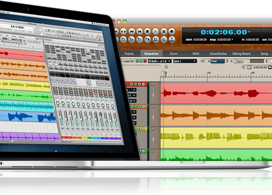
Task: Click the round Record transport button
Action: coord(172,32)
